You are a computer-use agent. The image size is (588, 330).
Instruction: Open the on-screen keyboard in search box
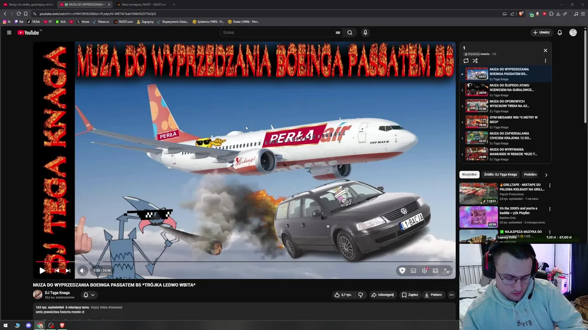click(338, 33)
